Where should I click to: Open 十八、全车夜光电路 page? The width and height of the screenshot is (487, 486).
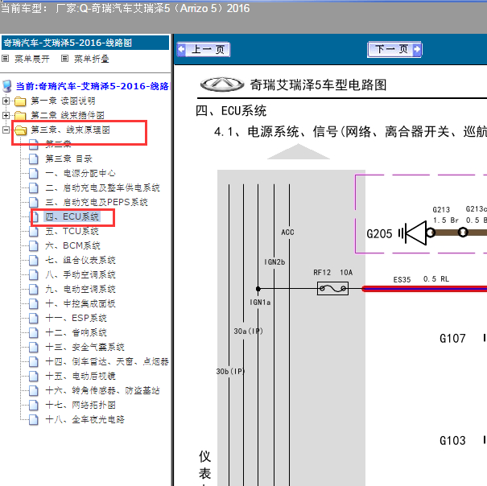[85, 419]
